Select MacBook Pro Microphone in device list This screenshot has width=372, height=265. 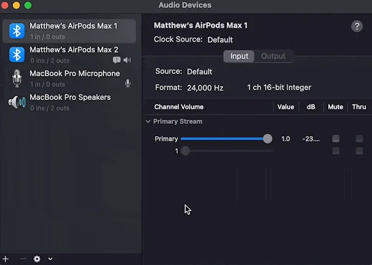tap(69, 79)
